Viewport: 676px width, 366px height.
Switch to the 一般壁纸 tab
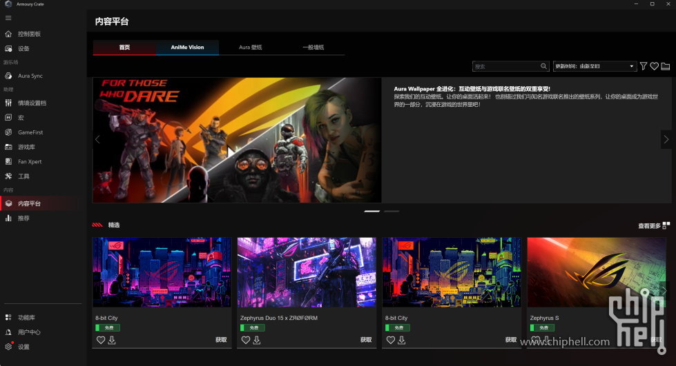tap(313, 48)
